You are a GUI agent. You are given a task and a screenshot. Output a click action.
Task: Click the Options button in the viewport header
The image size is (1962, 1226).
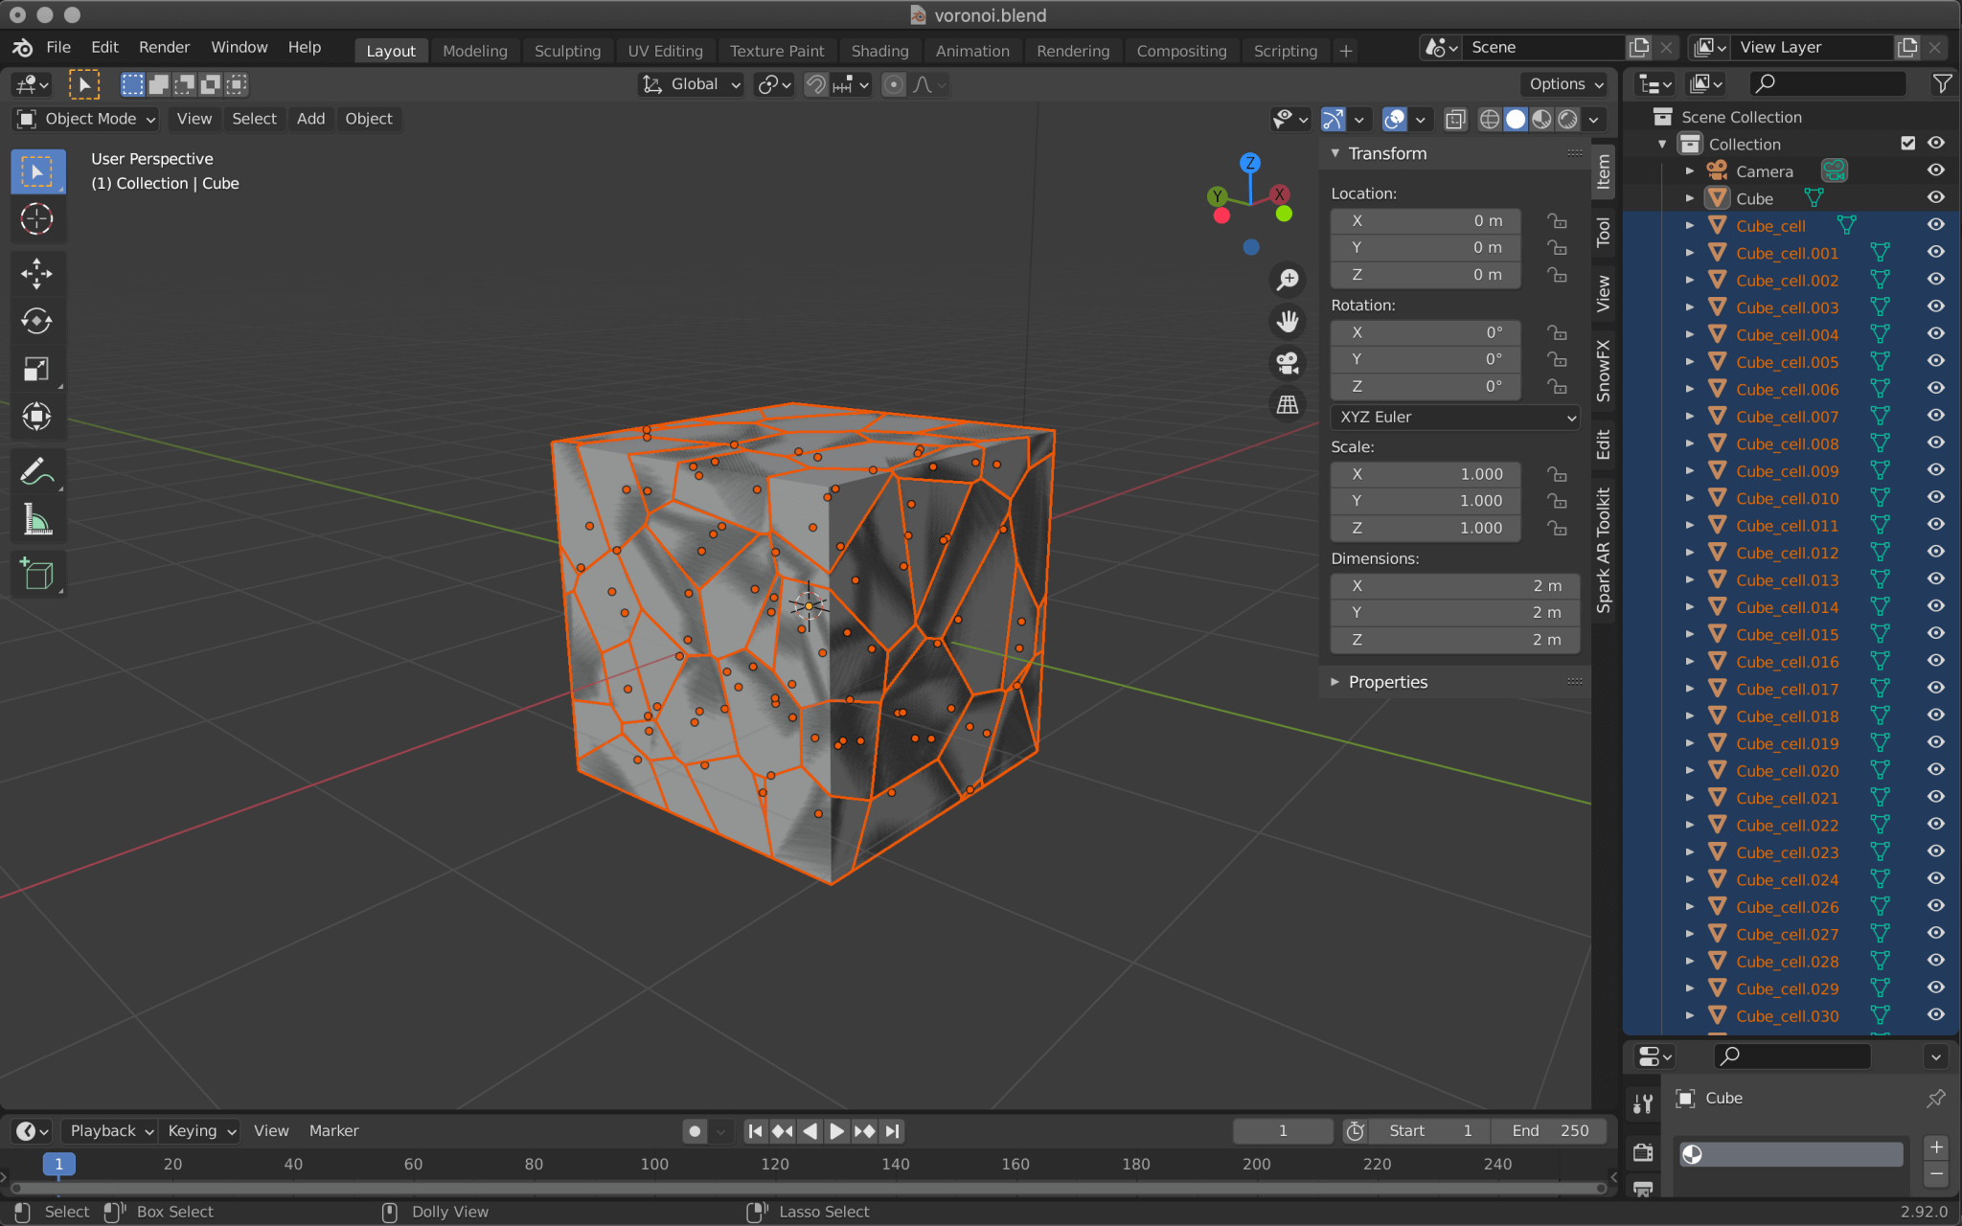coord(1563,84)
